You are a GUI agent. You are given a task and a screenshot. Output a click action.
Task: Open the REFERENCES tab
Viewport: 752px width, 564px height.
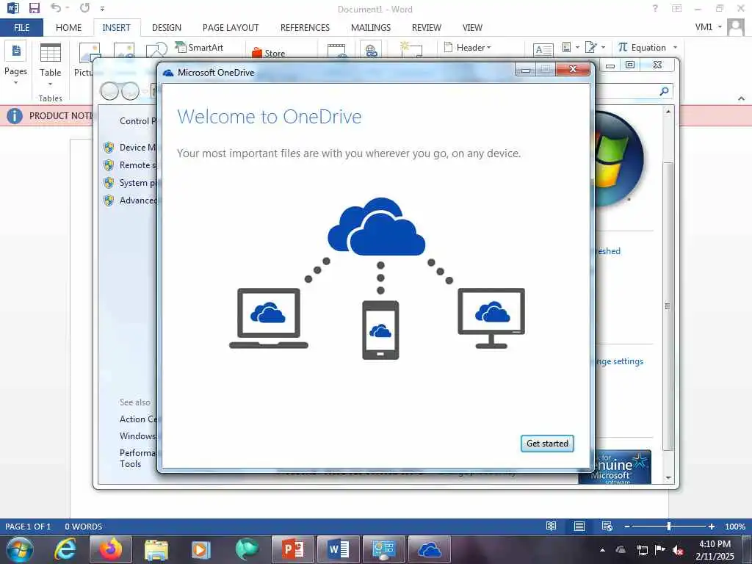[x=305, y=27]
